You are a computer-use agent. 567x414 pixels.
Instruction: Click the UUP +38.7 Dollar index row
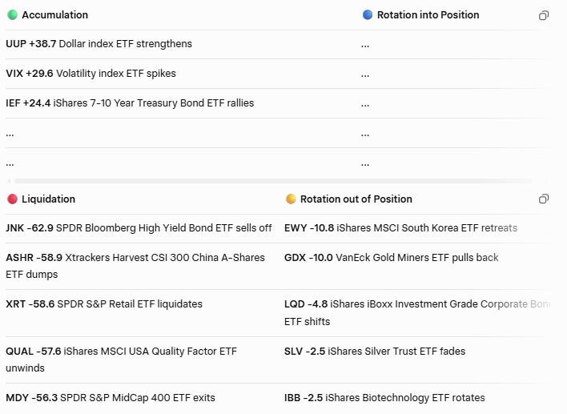(99, 44)
